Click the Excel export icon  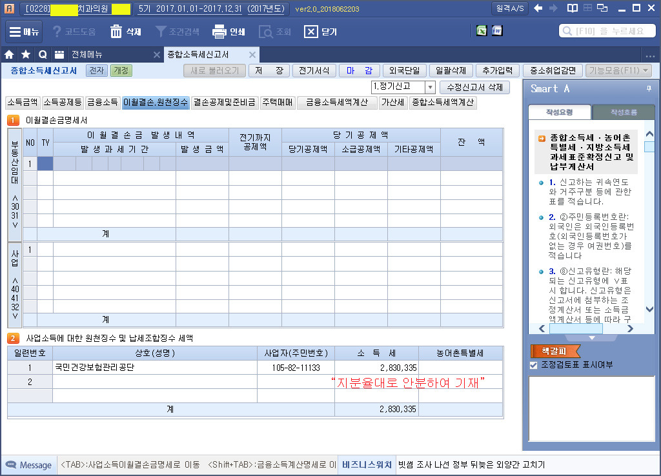click(x=482, y=31)
